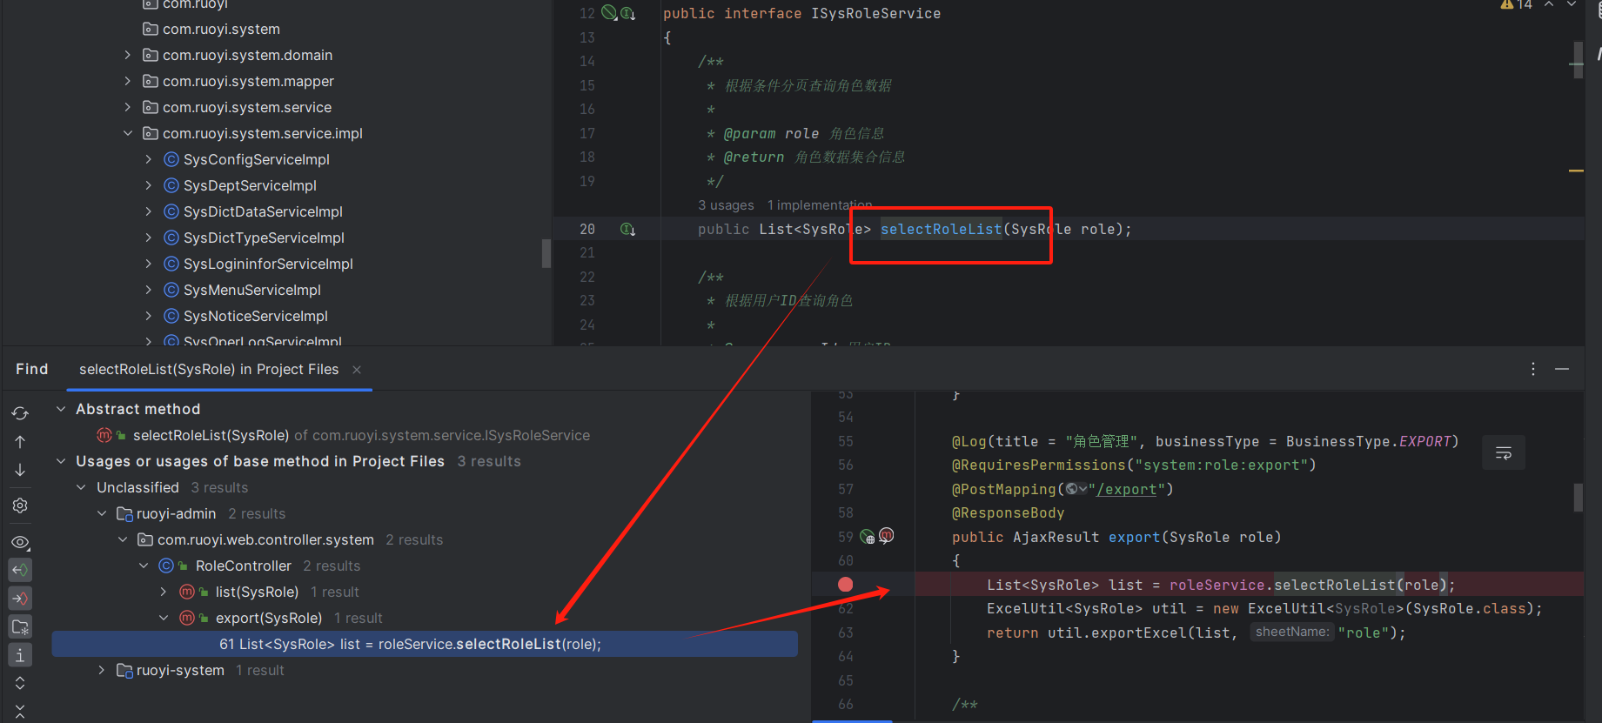1602x723 pixels.
Task: Go to next highlighted error arrow
Action: point(1572,4)
